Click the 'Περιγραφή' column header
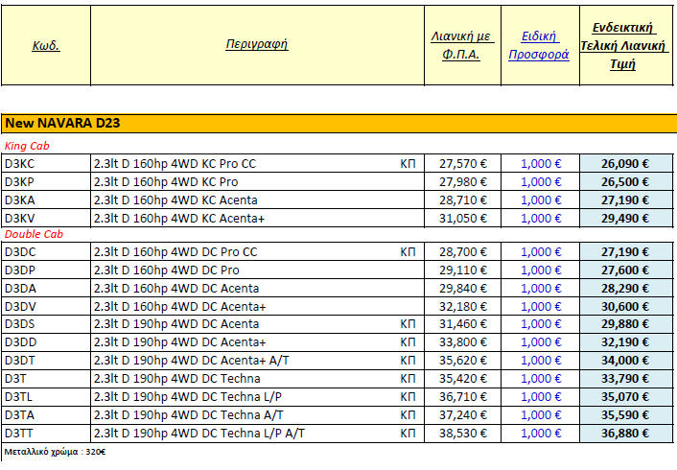The width and height of the screenshot is (677, 470). [x=257, y=45]
